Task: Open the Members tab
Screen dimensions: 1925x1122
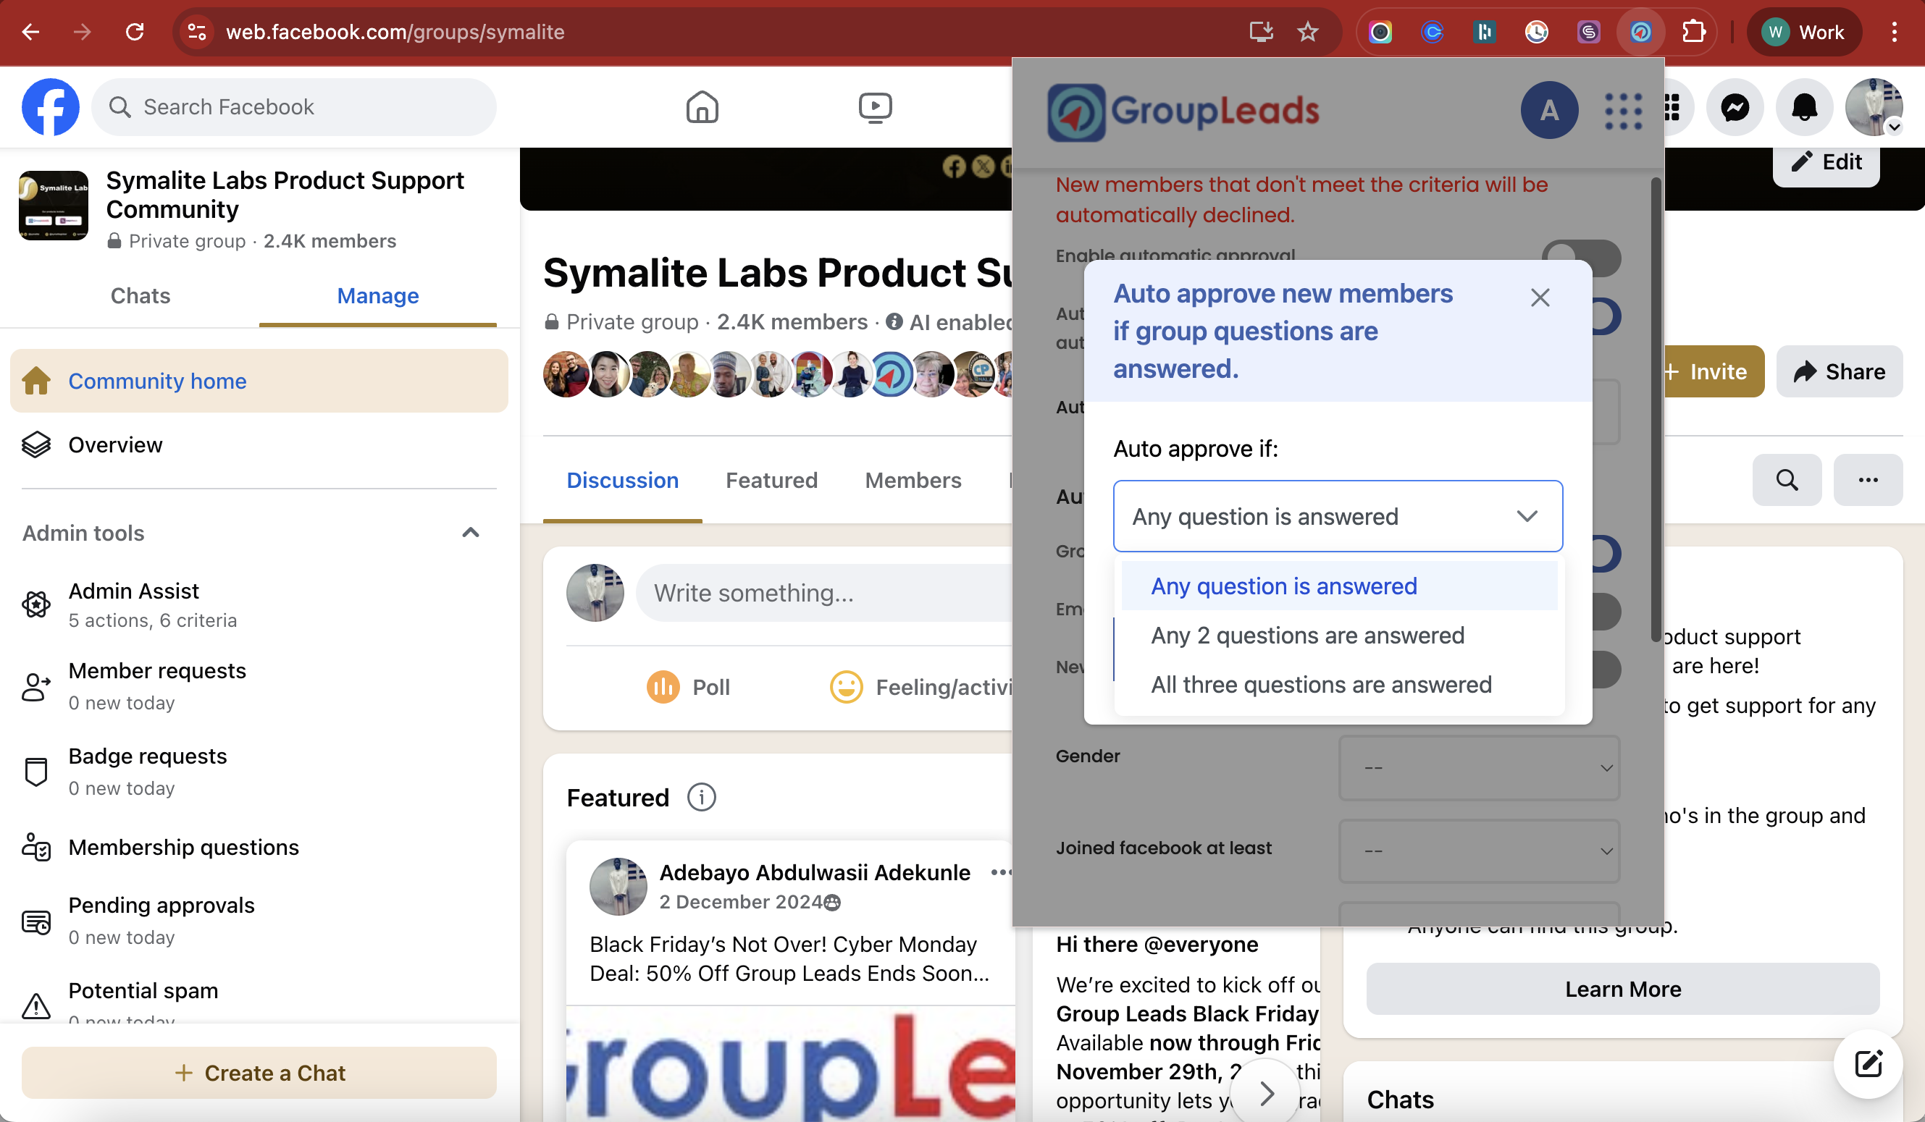Action: point(913,481)
